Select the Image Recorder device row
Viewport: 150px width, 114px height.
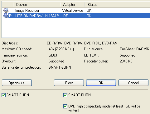click(76, 11)
